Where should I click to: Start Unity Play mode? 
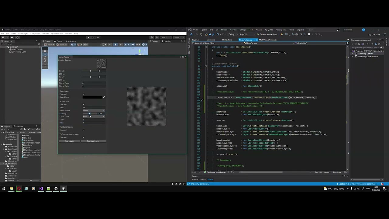pos(88,37)
